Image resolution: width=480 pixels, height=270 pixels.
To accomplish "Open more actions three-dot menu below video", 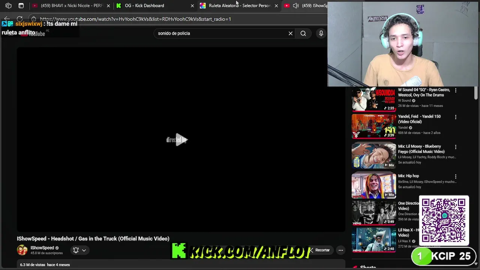I will [340, 250].
